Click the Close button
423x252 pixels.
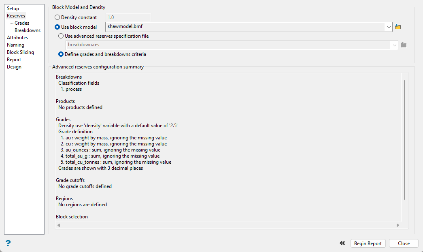click(x=404, y=243)
